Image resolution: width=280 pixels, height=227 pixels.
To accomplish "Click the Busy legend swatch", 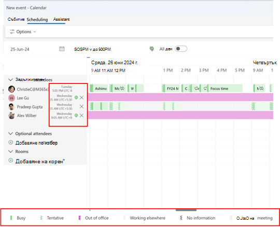I will [11, 218].
